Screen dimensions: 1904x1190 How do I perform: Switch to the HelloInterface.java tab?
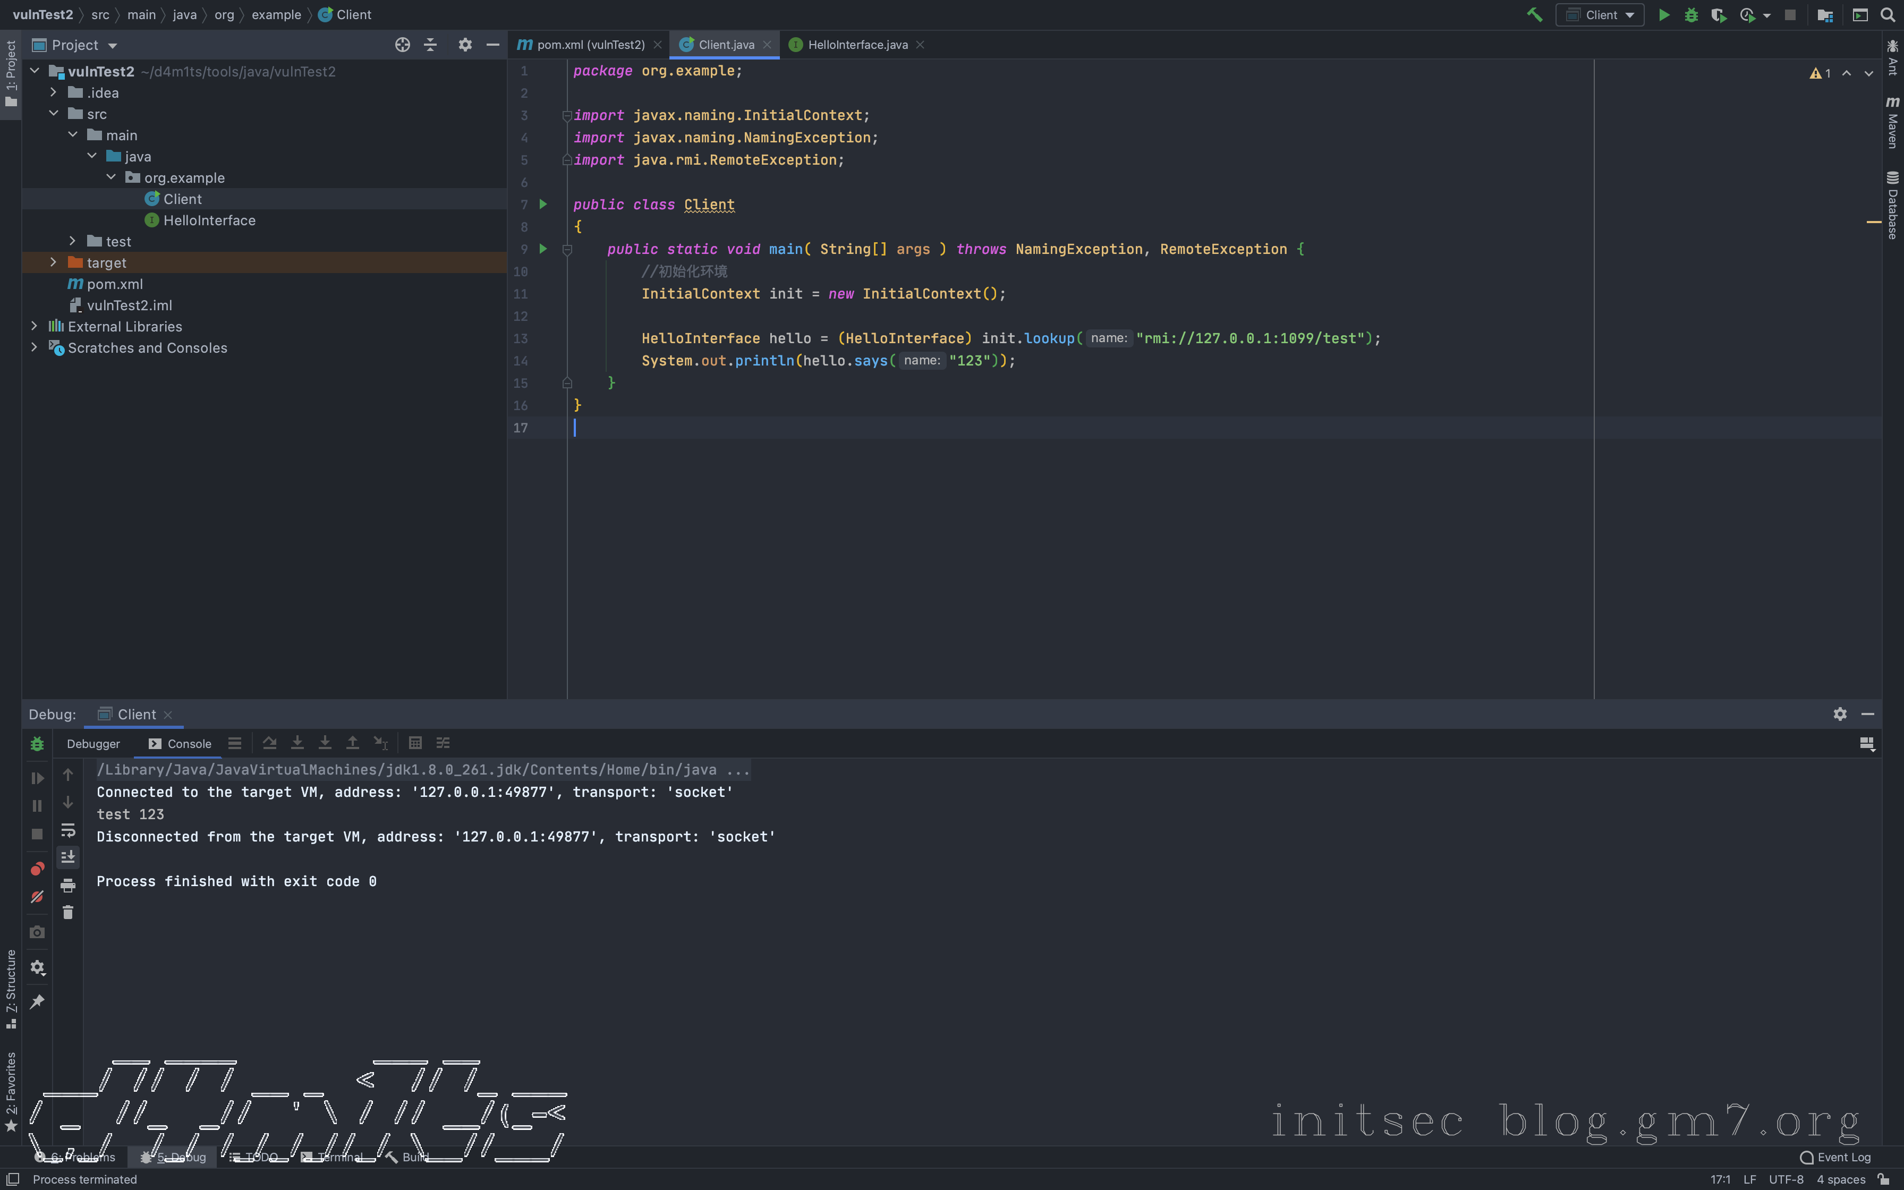[x=857, y=45]
